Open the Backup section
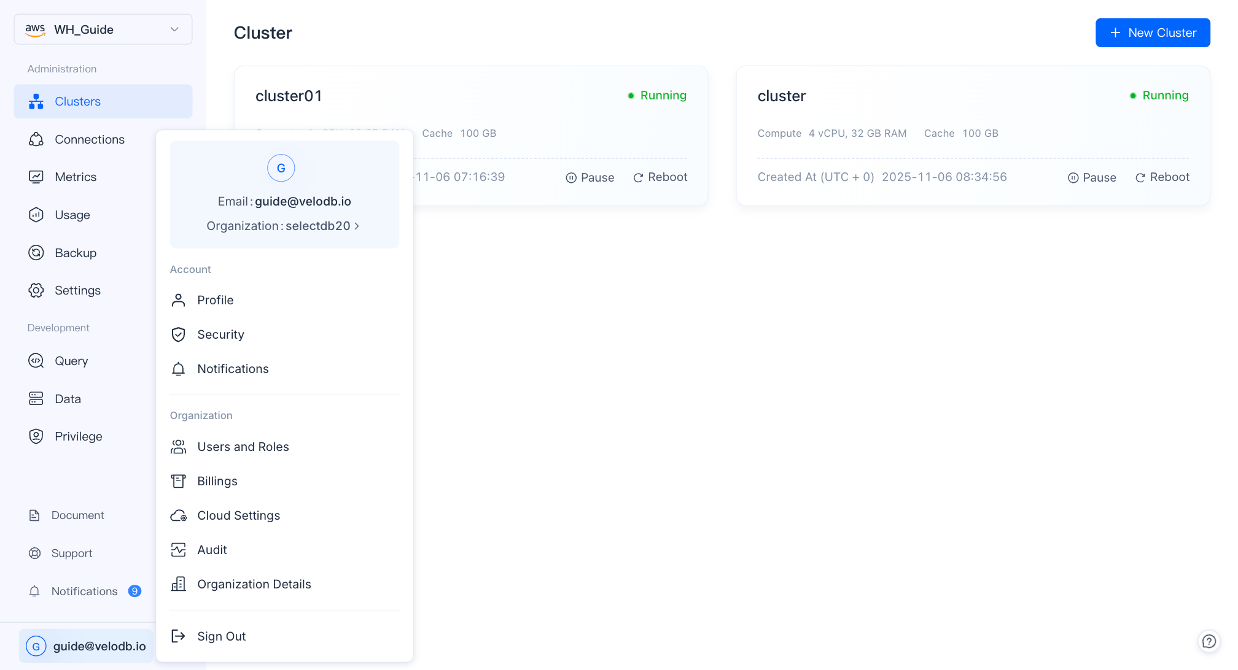 [75, 252]
